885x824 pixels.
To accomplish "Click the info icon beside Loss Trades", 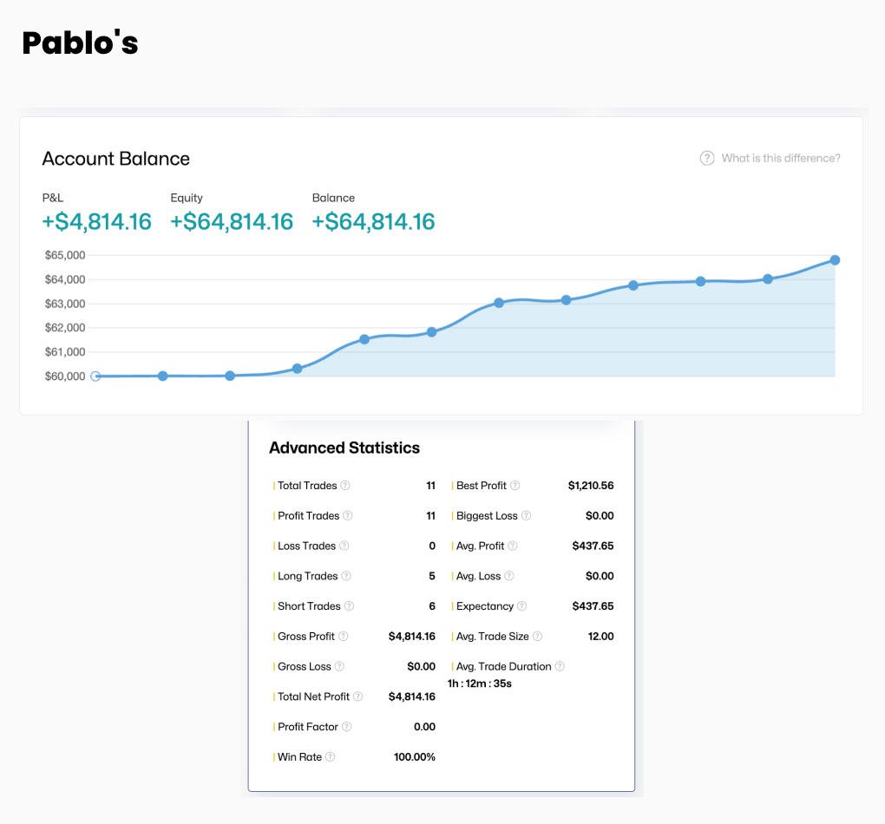I will 344,546.
